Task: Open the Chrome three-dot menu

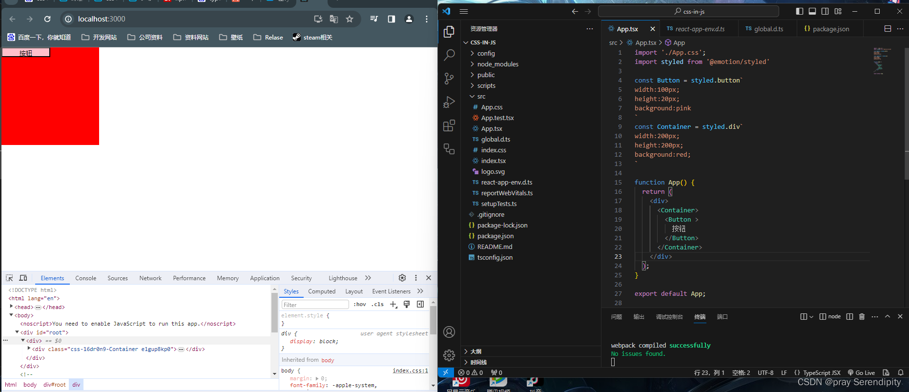Action: tap(427, 19)
